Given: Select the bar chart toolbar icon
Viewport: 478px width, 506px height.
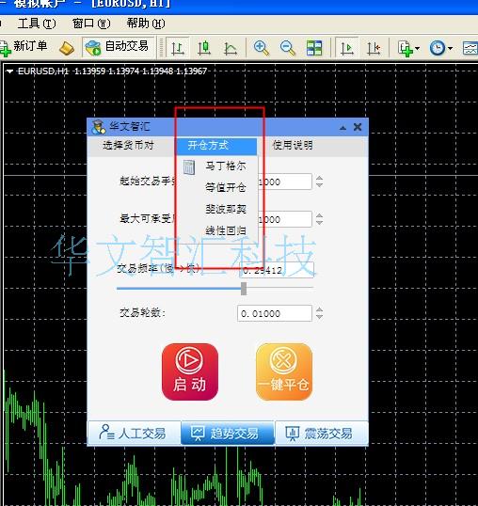Looking at the screenshot, I should (x=178, y=48).
